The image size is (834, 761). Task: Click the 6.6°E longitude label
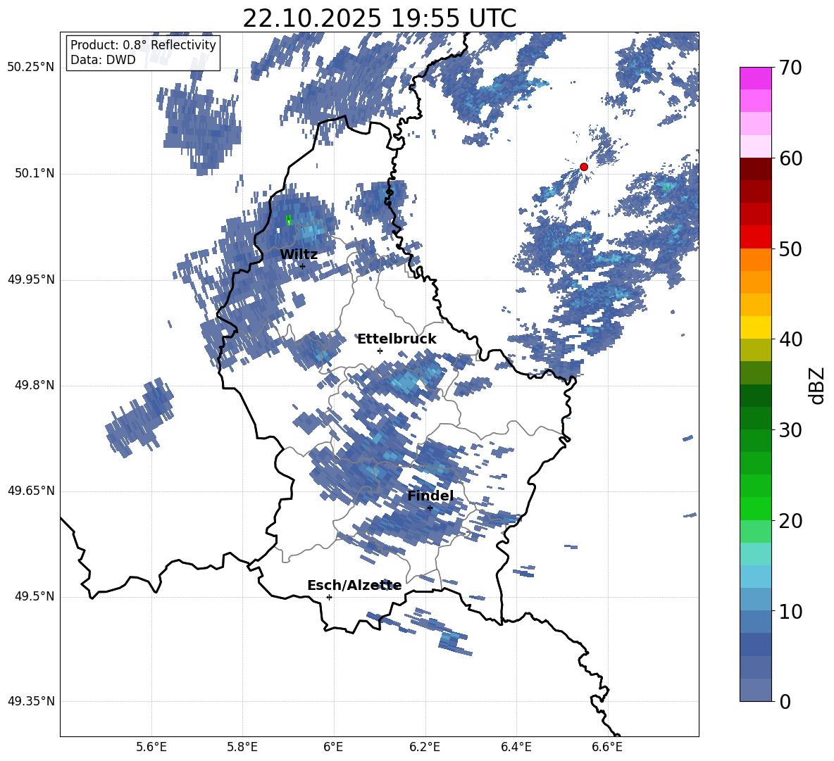tap(607, 748)
